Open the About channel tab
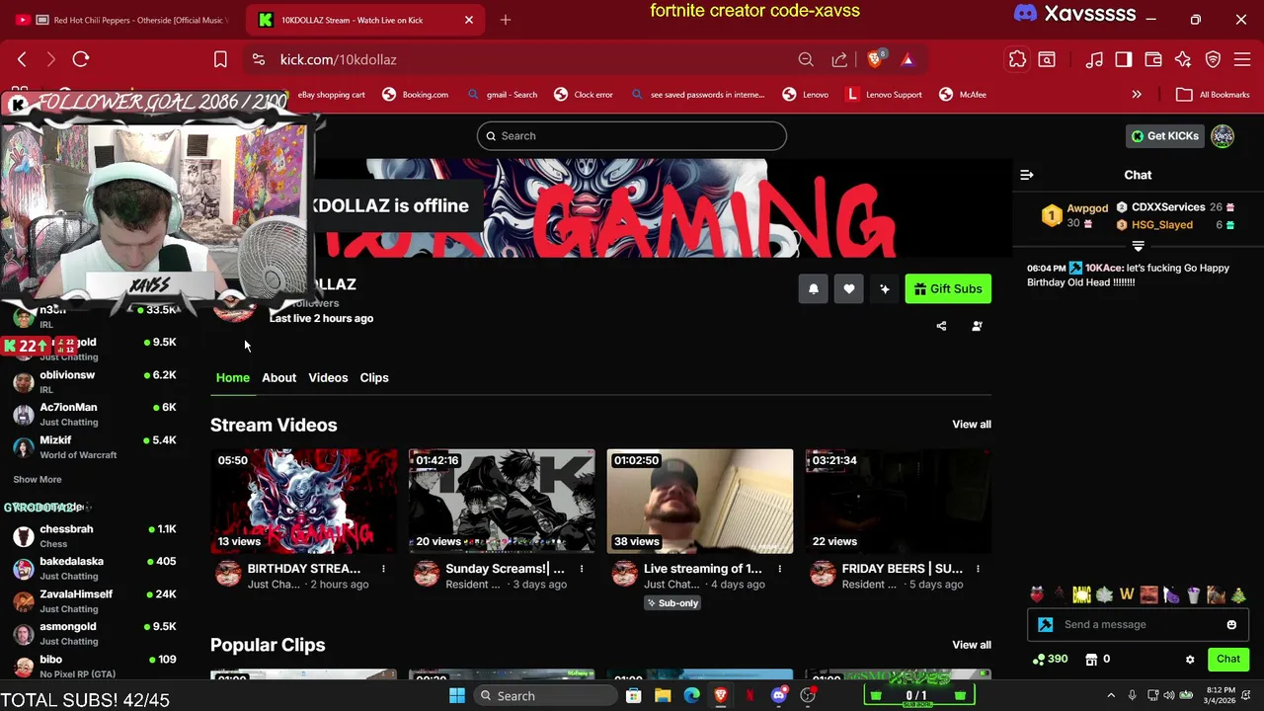1264x711 pixels. click(x=278, y=377)
